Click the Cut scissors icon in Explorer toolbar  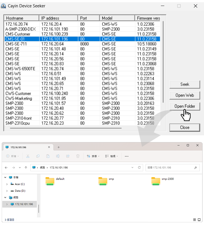pyautogui.click(x=28, y=156)
